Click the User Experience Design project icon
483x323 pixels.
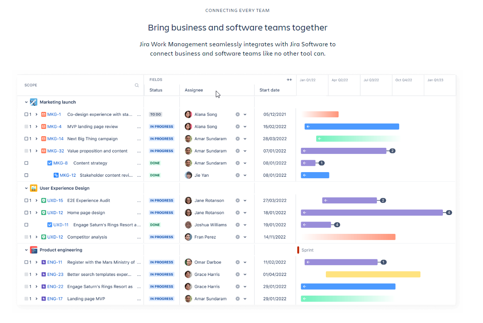(34, 188)
